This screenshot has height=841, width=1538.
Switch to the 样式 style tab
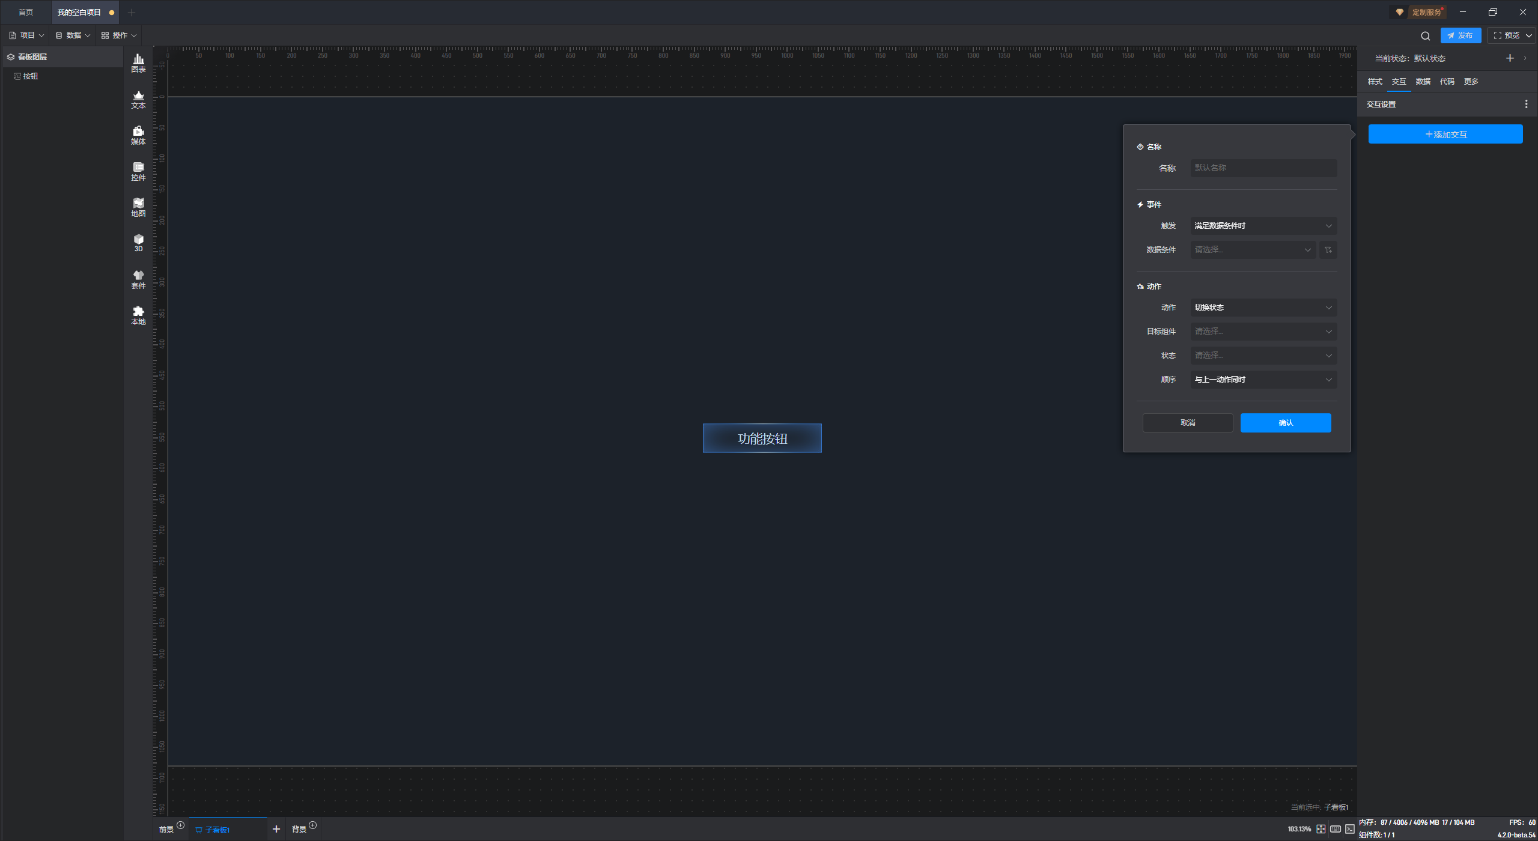pyautogui.click(x=1375, y=82)
